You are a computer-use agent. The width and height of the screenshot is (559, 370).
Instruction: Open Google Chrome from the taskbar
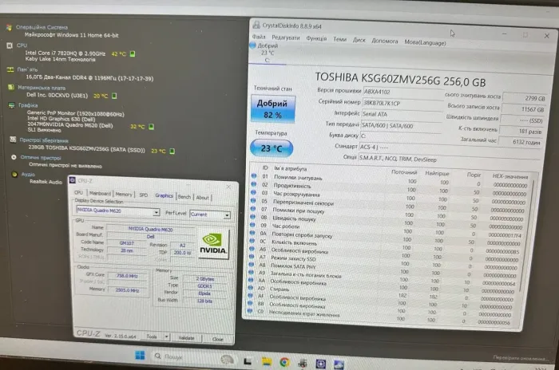point(284,363)
